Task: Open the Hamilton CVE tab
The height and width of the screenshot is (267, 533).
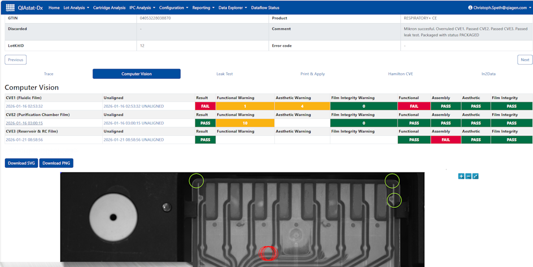Action: click(x=400, y=74)
